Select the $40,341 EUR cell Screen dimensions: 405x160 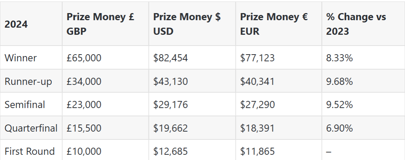[x=257, y=81]
